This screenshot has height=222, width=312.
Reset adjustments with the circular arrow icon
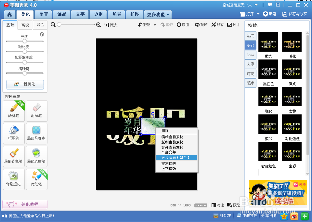click(42, 34)
